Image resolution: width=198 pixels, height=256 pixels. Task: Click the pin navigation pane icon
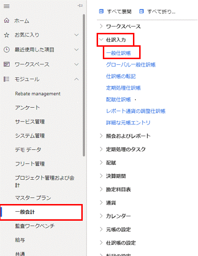[80, 6]
